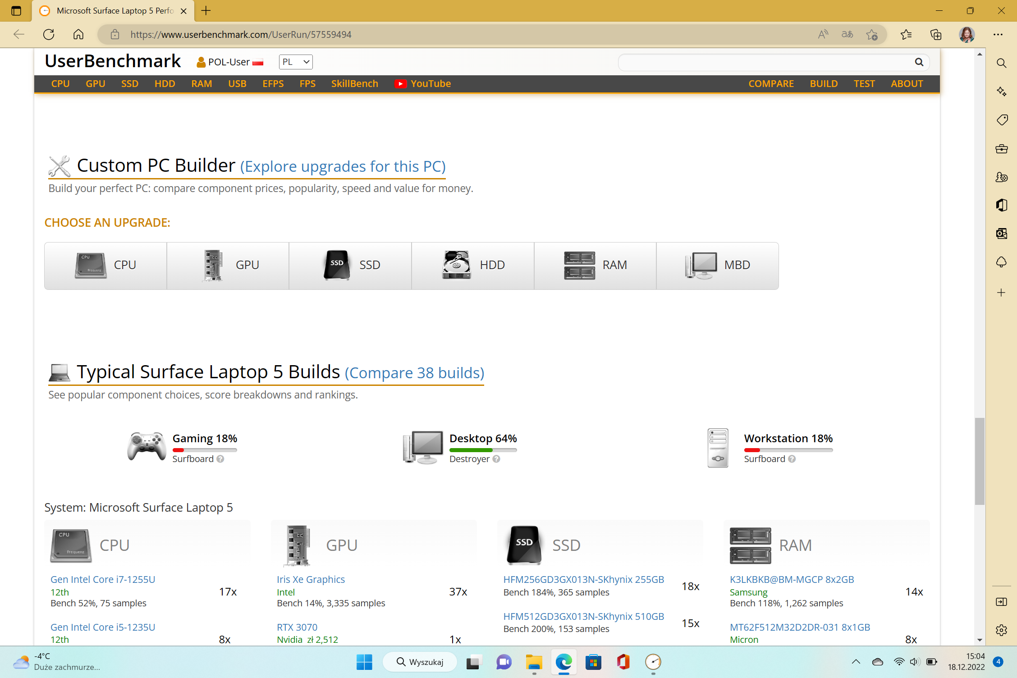Click the Gaming controller icon
This screenshot has height=678, width=1017.
coord(147,446)
